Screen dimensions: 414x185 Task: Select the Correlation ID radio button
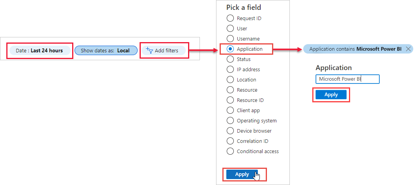pyautogui.click(x=230, y=141)
